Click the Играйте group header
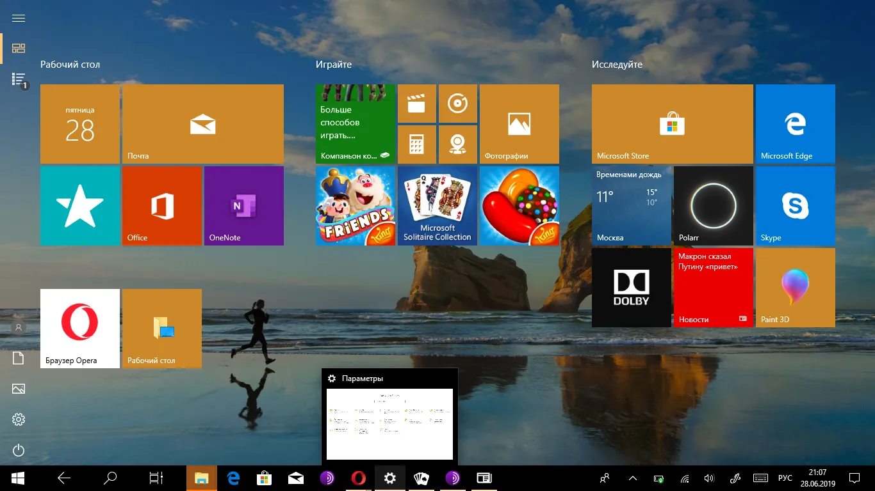Screen dimensions: 875x491 (x=334, y=65)
